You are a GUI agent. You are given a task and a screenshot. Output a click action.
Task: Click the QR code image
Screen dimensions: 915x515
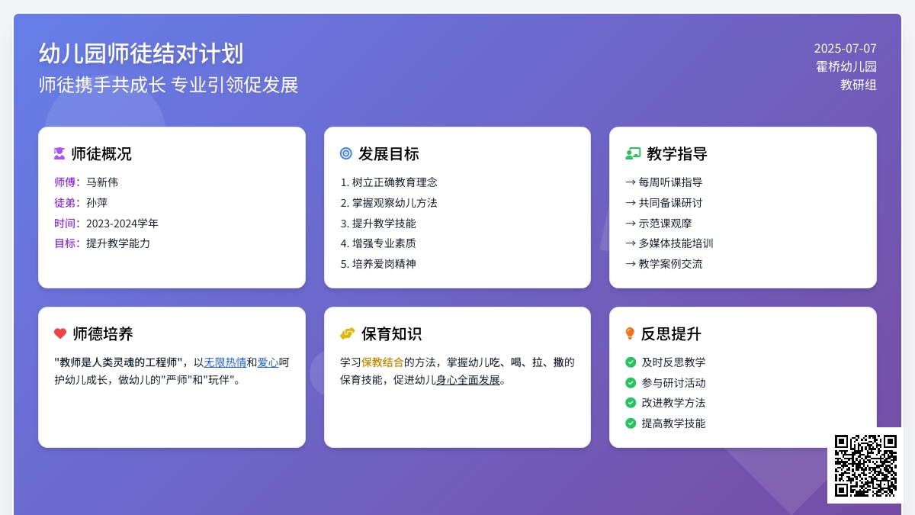coord(865,465)
